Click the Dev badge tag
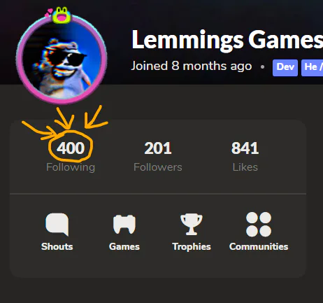Image resolution: width=323 pixels, height=303 pixels. coord(285,68)
